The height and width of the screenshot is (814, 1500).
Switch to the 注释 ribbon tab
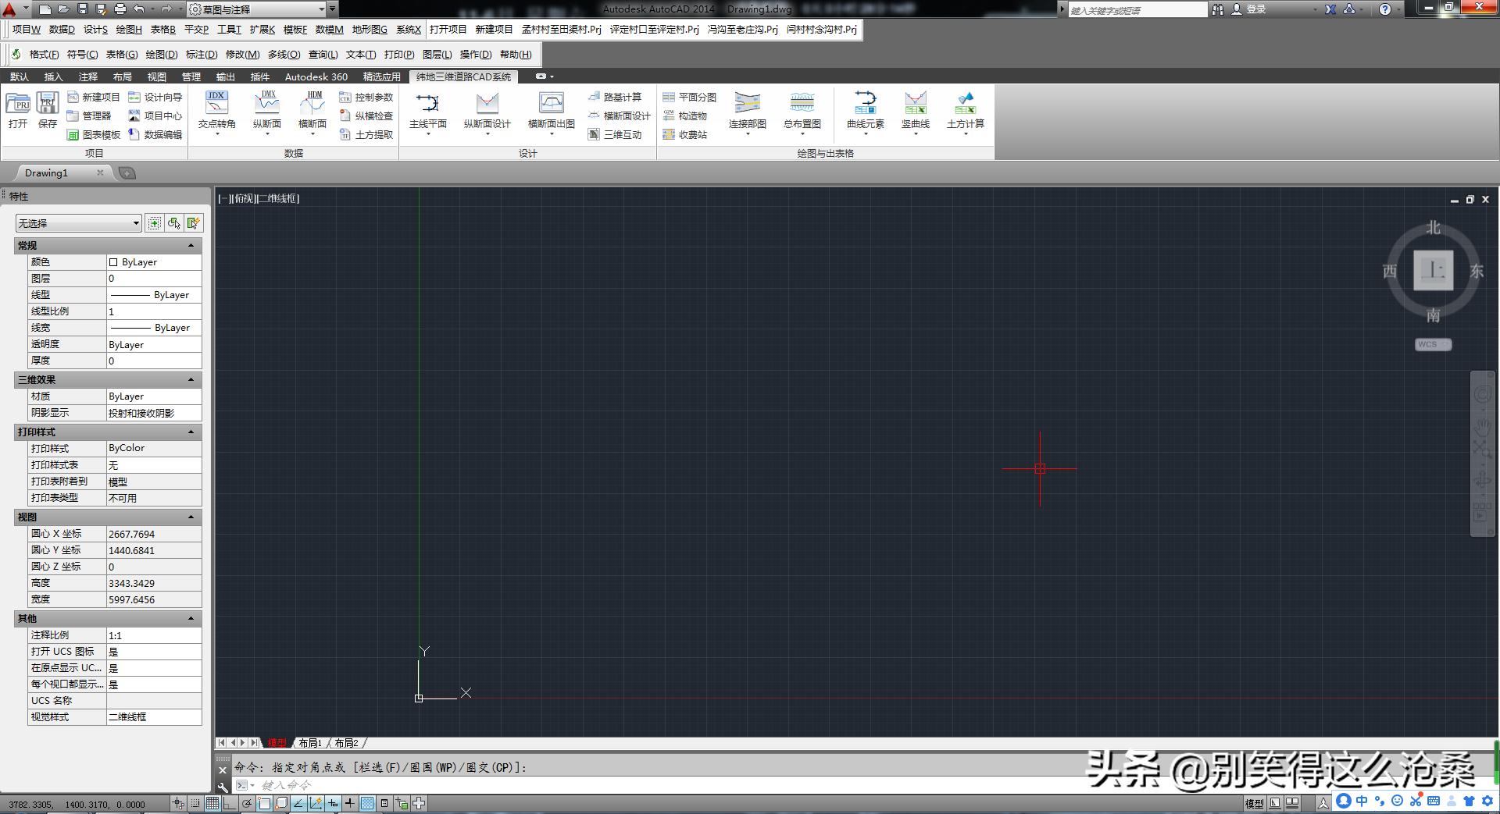tap(88, 76)
